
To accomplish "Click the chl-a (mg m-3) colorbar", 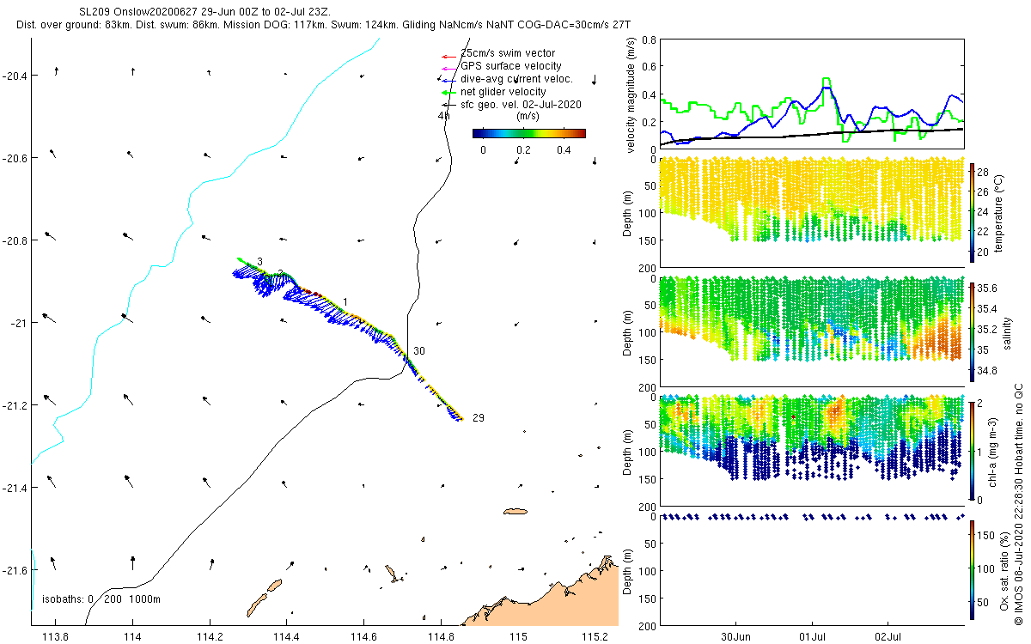I will 972,450.
